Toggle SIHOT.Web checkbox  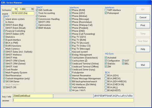tap(4, 58)
